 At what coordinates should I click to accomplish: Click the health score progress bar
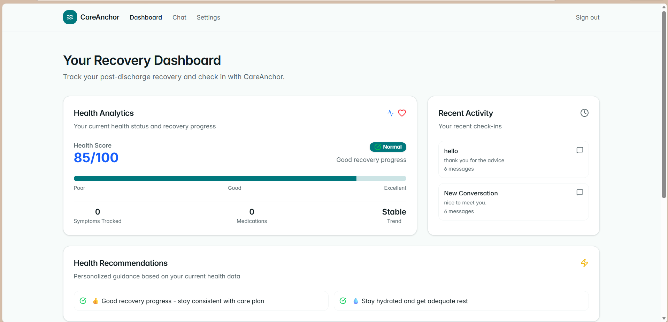click(x=240, y=179)
